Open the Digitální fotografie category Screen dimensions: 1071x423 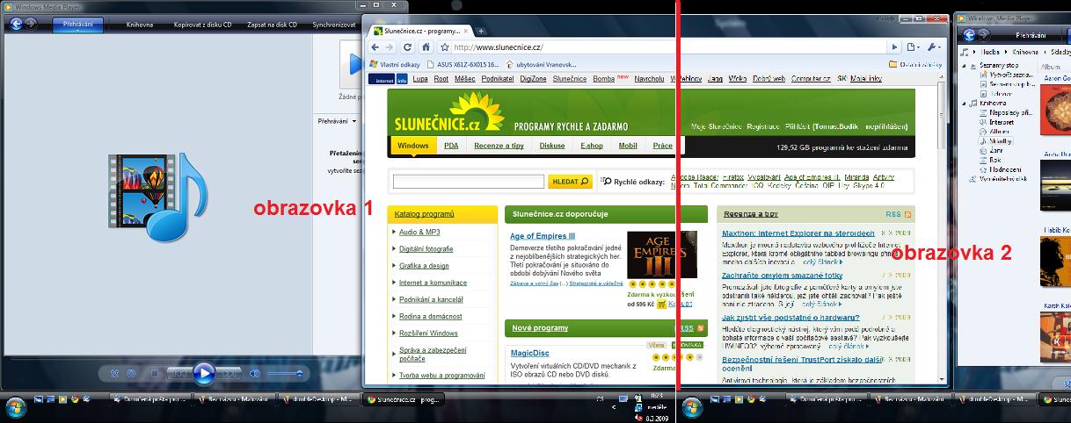click(x=426, y=249)
